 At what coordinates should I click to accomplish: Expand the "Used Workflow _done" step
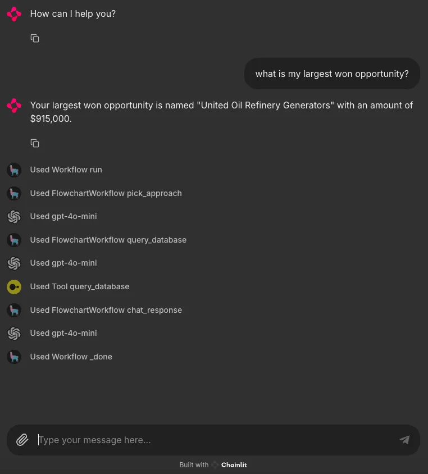(71, 357)
